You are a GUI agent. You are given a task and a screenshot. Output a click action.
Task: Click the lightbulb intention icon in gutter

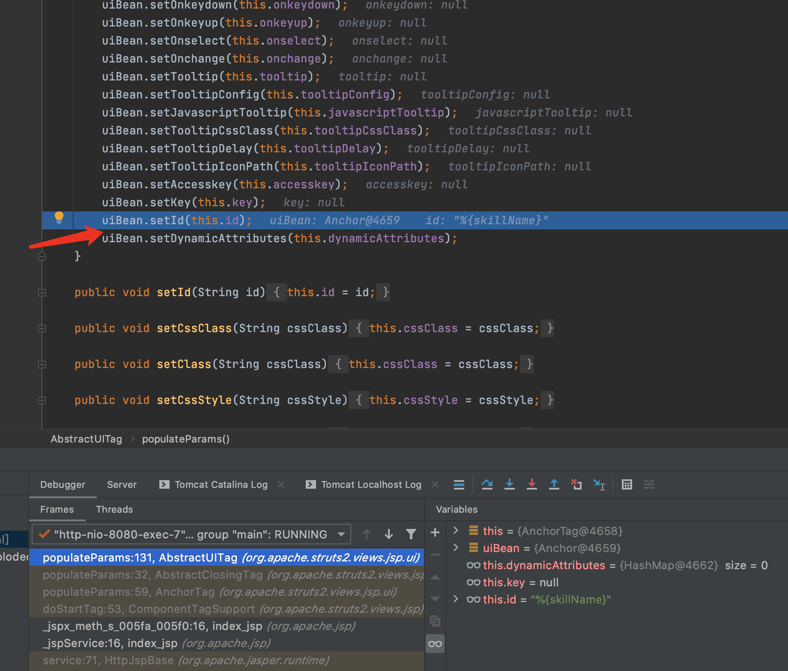(x=59, y=217)
